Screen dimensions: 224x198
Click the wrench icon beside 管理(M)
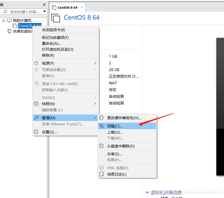(x=36, y=118)
